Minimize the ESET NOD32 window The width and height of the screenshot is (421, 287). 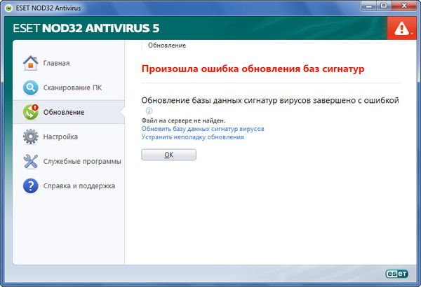tap(370, 6)
